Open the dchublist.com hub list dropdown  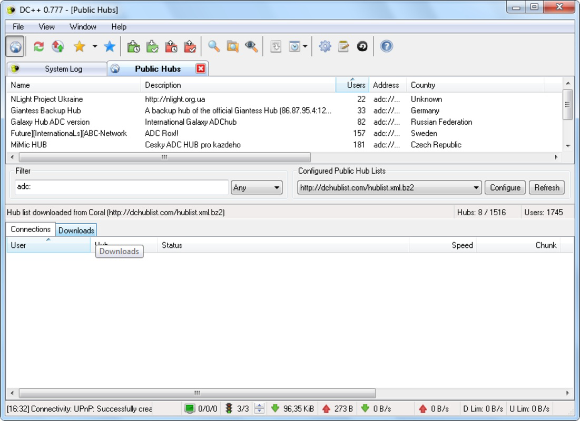point(389,187)
